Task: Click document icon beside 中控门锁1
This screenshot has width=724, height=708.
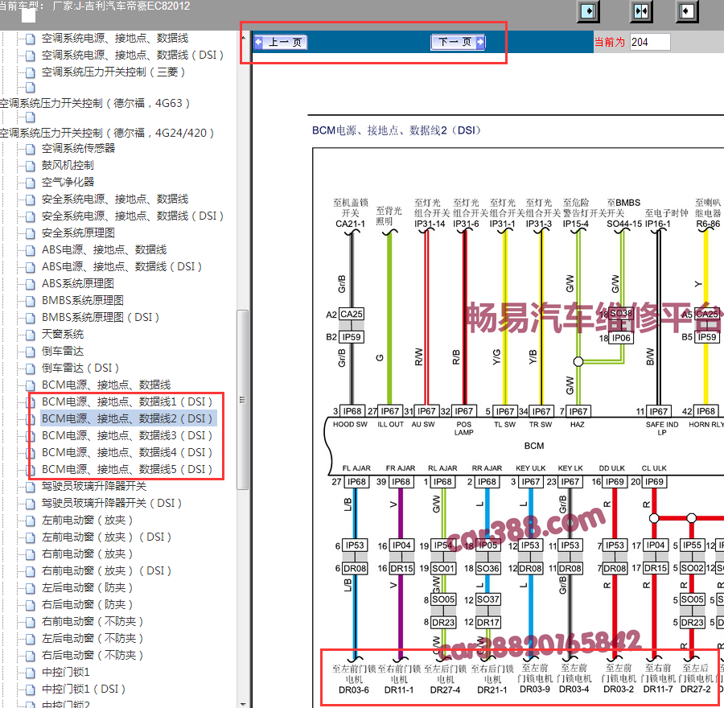Action: tap(31, 673)
